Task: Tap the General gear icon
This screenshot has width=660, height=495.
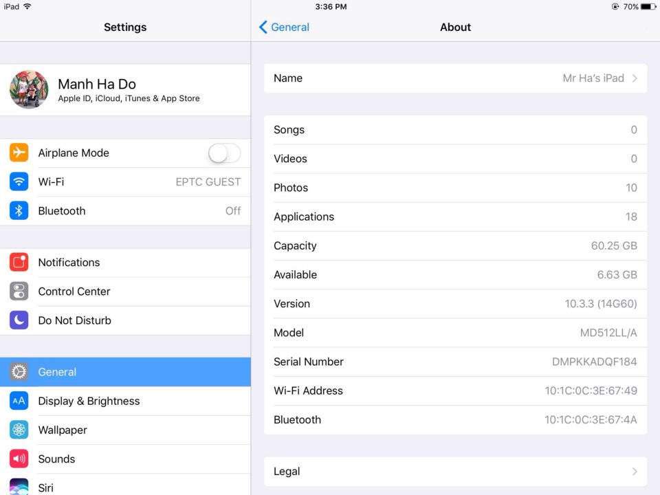Action: (19, 372)
